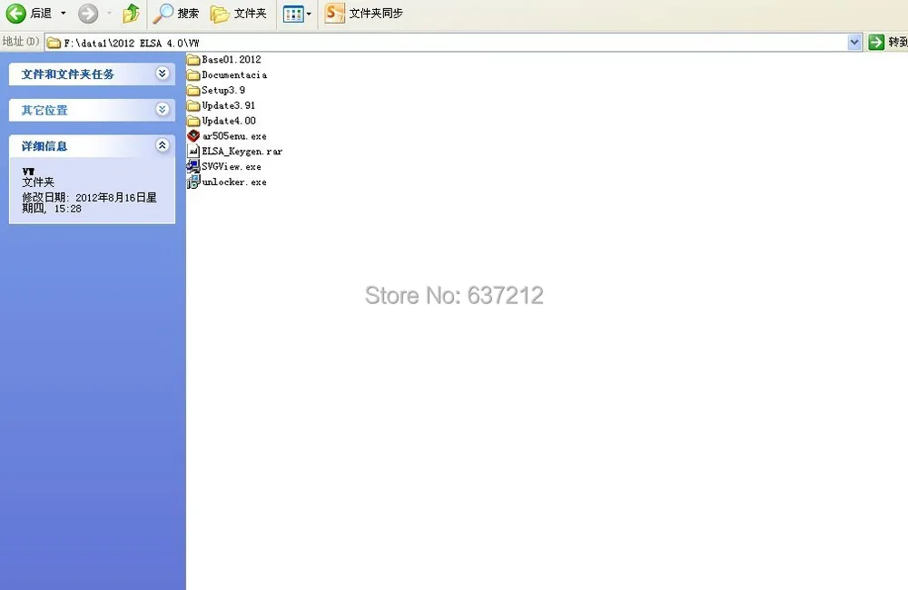This screenshot has height=590, width=908.
Task: Click the folder icon in address bar
Action: [x=54, y=43]
